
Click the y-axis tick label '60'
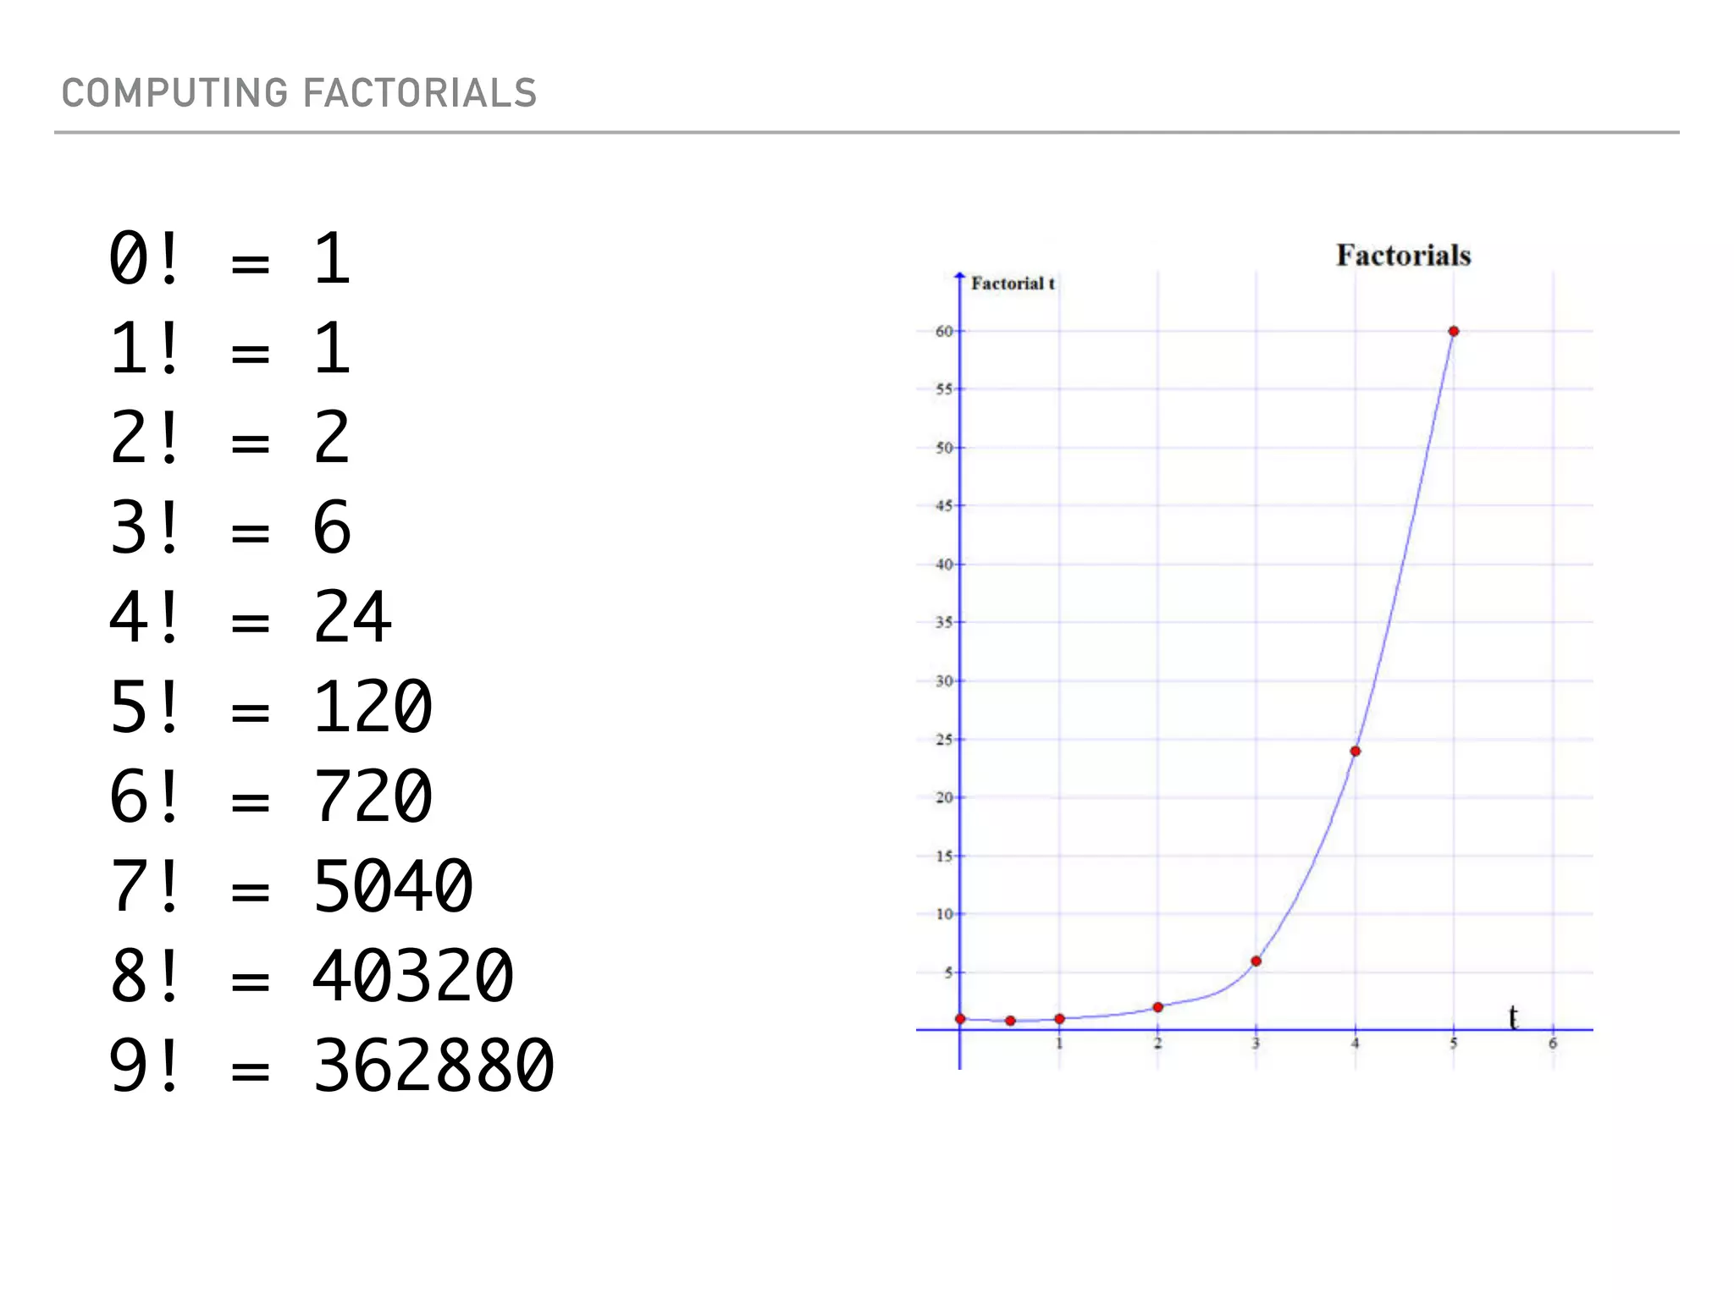coord(943,332)
